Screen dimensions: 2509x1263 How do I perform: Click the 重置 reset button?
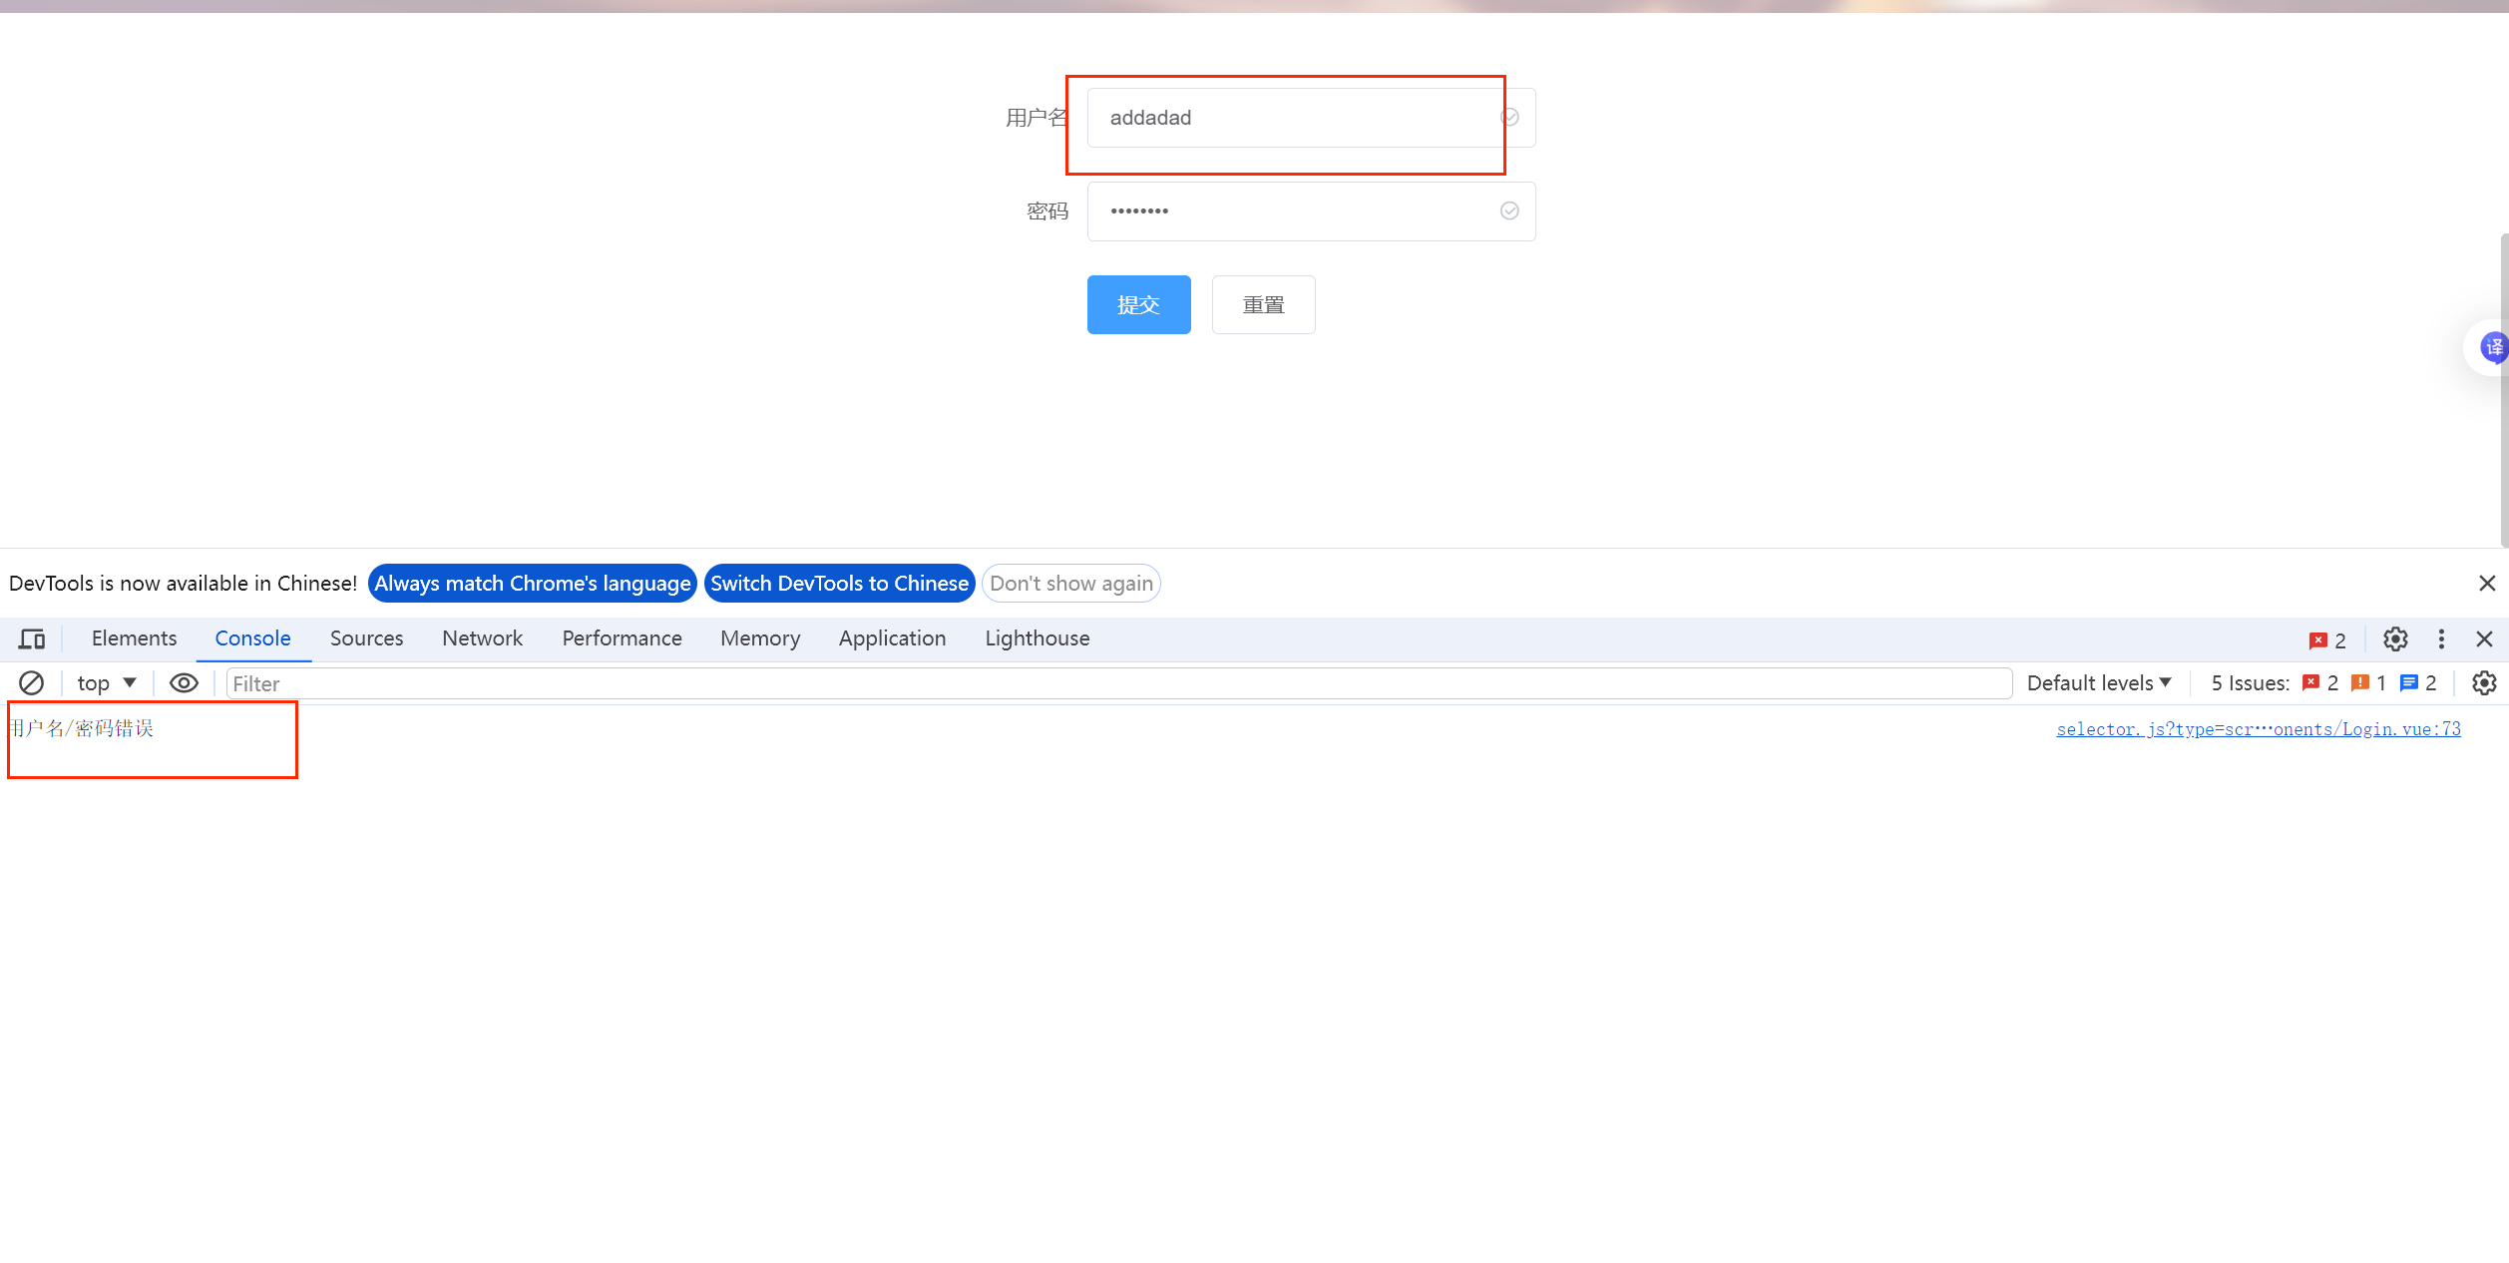click(1263, 305)
